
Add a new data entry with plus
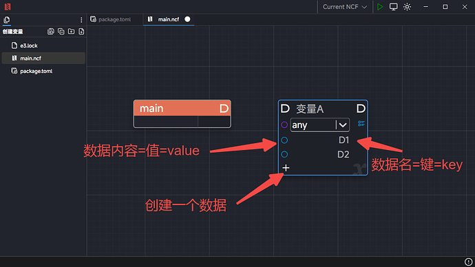286,168
